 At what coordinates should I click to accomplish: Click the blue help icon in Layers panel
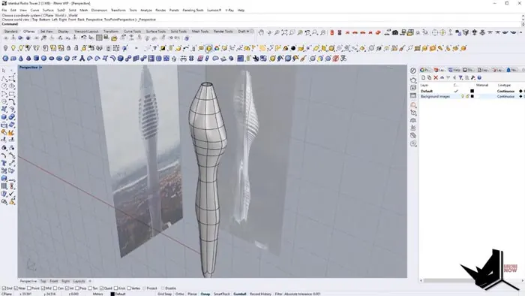479,77
